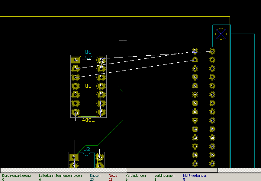
Task: Select connector pad 10c in right column
Action: pyautogui.click(x=212, y=129)
